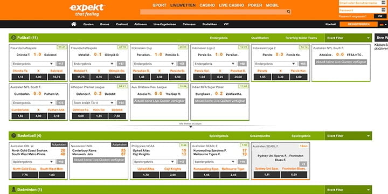Bet on Chindia T. at odds 1,18
This screenshot has height=194, width=388.
pyautogui.click(x=20, y=77)
